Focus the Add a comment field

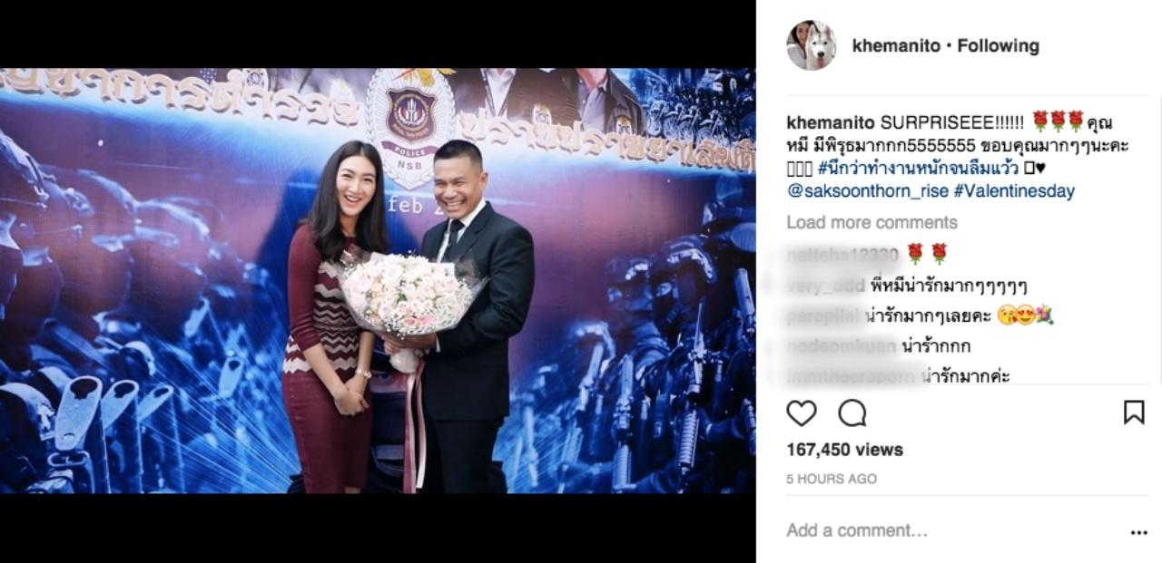pos(953,530)
